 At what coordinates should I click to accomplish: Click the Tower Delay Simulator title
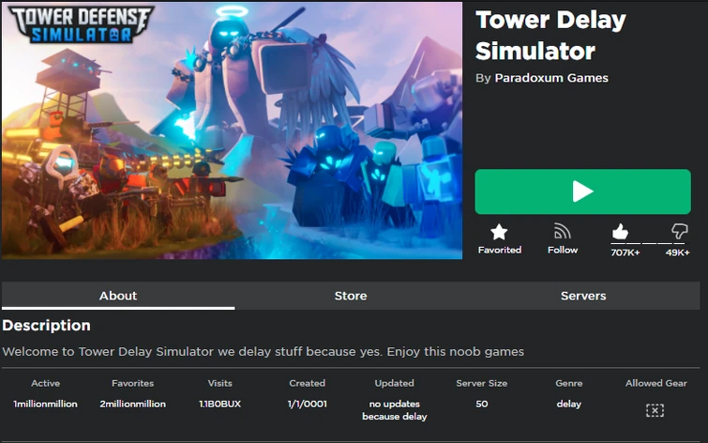point(550,36)
